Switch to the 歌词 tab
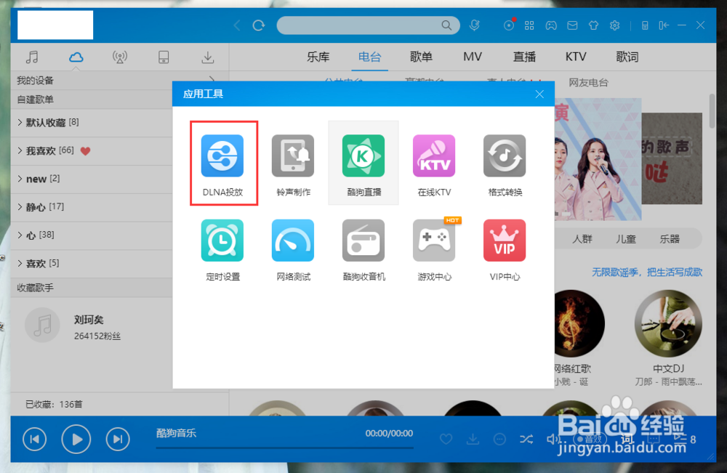Image resolution: width=727 pixels, height=473 pixels. [x=627, y=57]
